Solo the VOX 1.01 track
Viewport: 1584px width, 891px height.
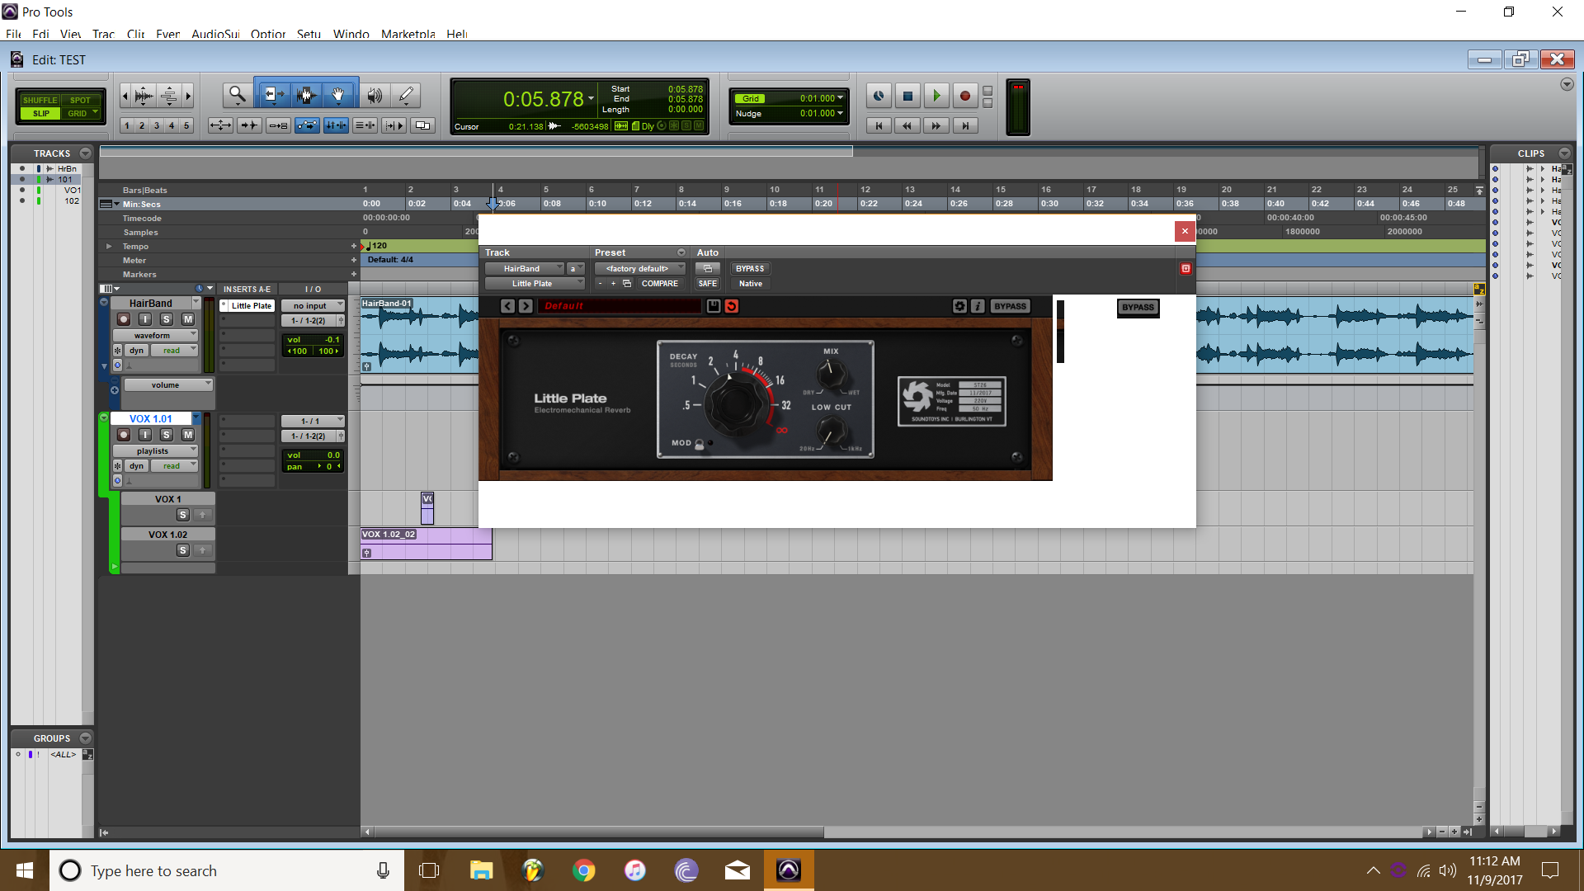click(166, 435)
